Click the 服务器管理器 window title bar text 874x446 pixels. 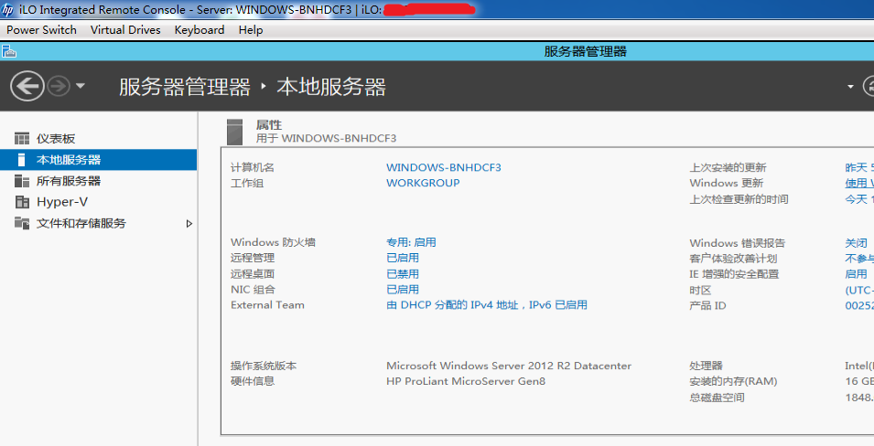(x=586, y=52)
